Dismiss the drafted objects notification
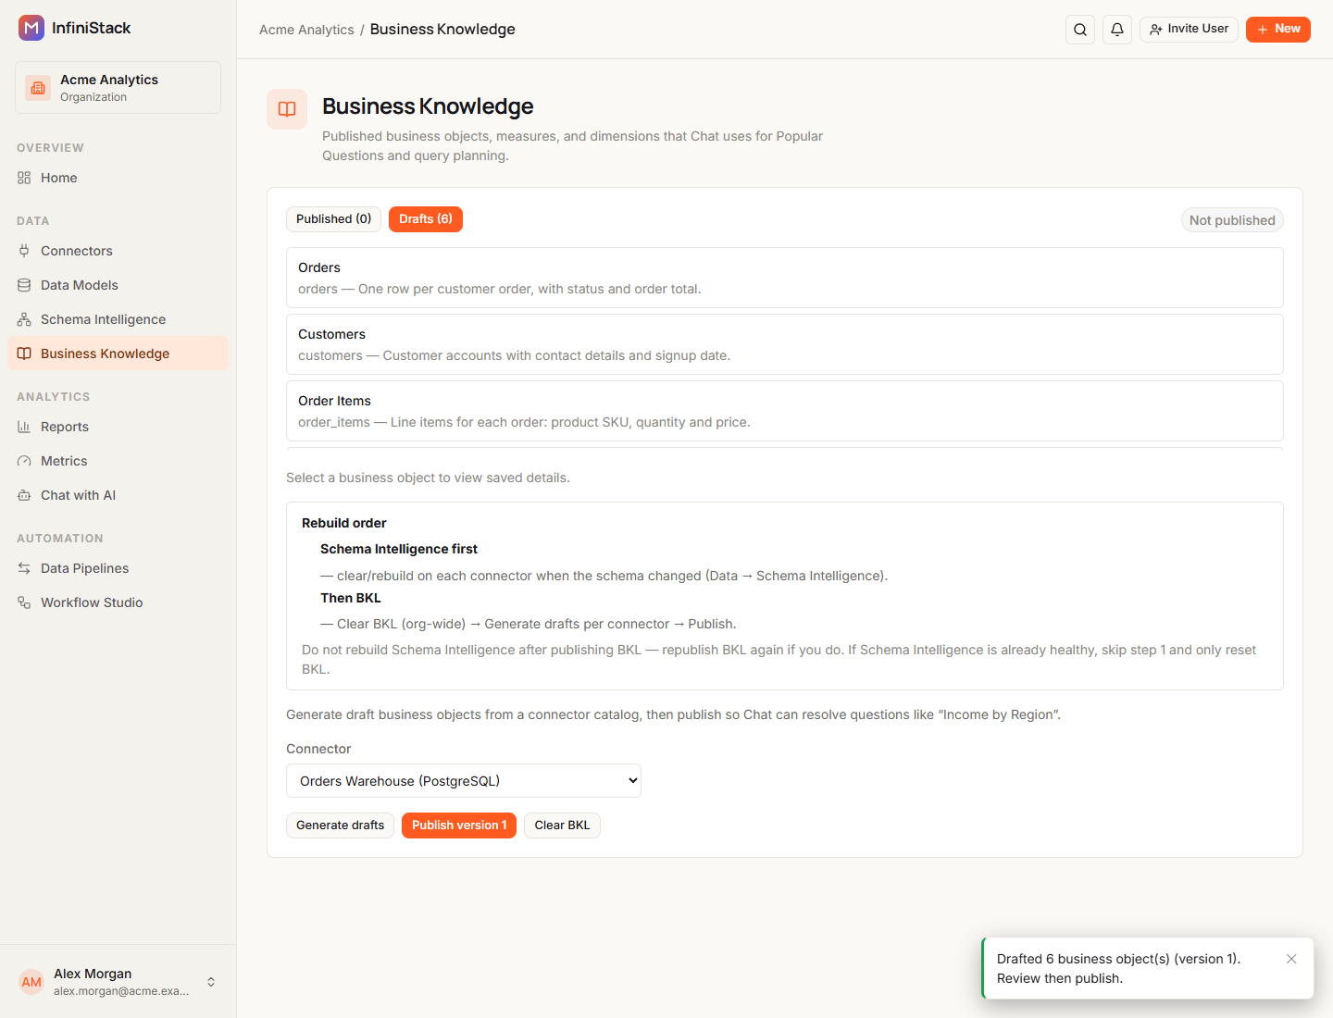 pyautogui.click(x=1291, y=959)
